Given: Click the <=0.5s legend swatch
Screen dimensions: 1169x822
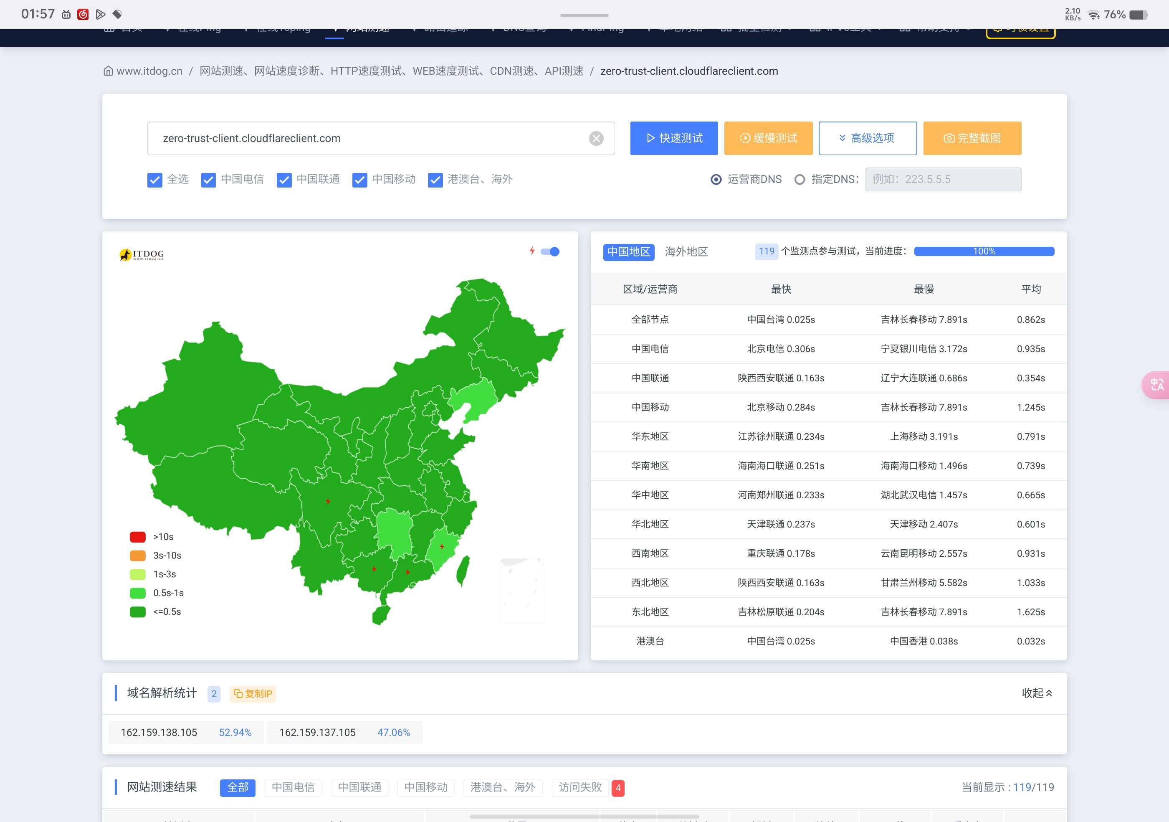Looking at the screenshot, I should coord(137,611).
